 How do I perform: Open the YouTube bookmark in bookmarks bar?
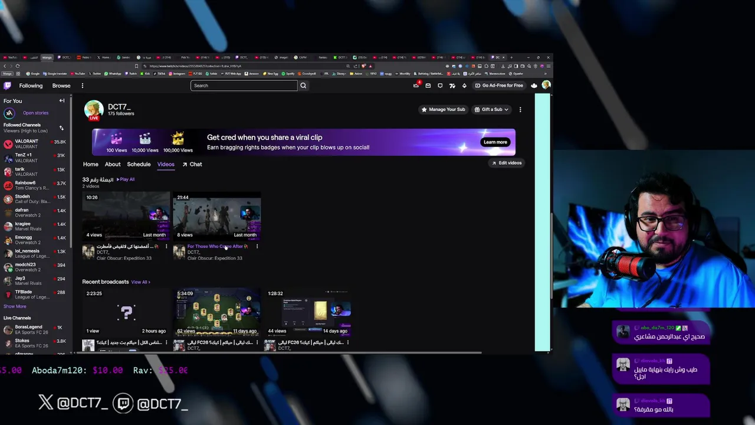point(77,74)
